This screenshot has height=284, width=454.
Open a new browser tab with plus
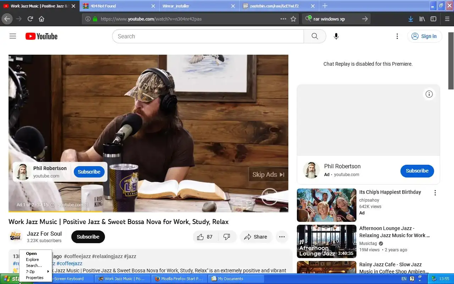click(325, 6)
